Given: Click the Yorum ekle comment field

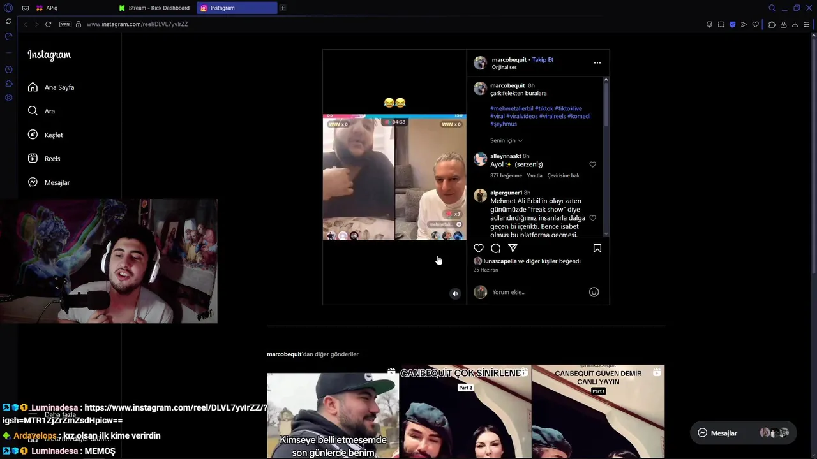Looking at the screenshot, I should coord(536,292).
